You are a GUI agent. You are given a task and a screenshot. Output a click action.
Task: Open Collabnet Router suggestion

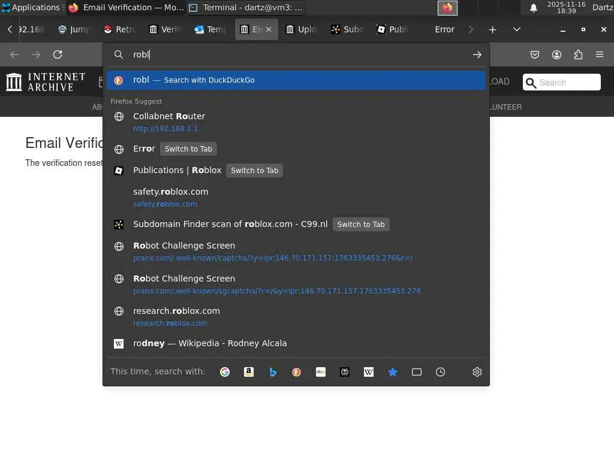(296, 122)
